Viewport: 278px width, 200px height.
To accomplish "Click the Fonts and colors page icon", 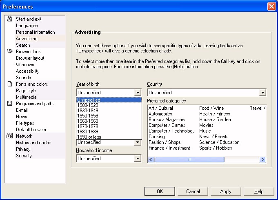I will pyautogui.click(x=10, y=84).
